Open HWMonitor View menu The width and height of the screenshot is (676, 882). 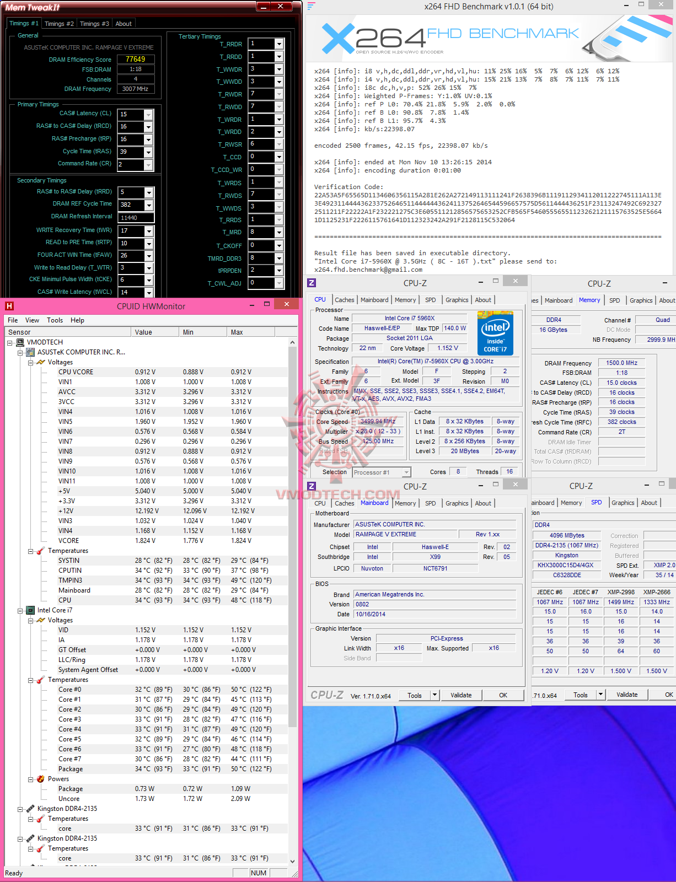(x=32, y=320)
